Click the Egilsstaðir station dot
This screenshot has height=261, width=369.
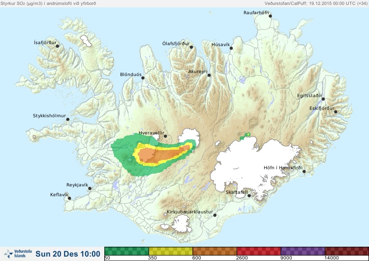323,99
